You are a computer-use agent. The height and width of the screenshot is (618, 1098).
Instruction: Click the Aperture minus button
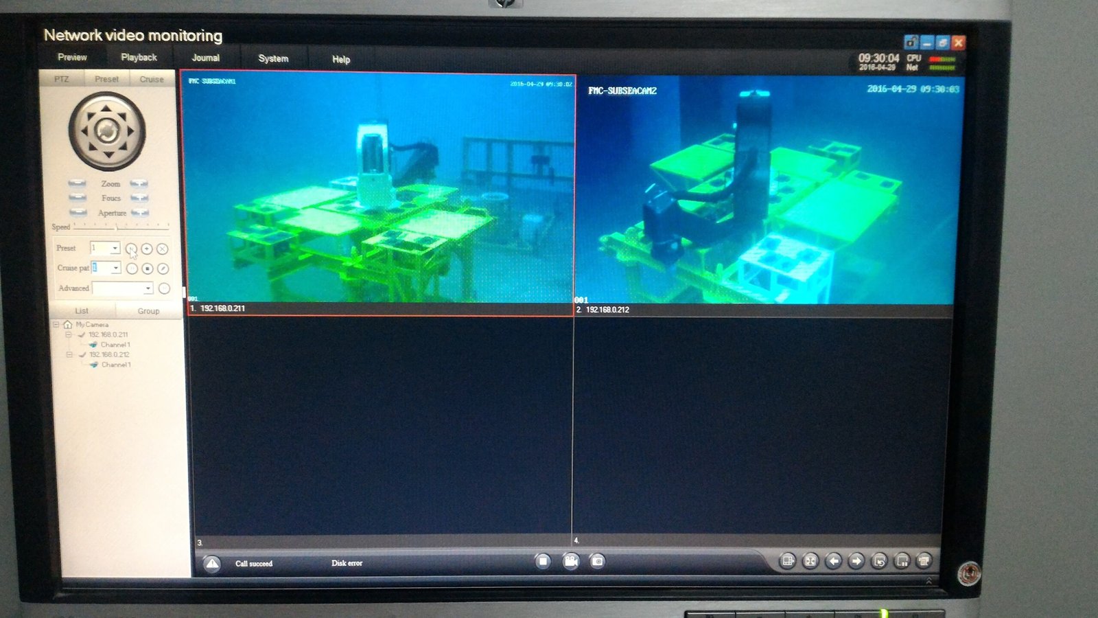click(x=78, y=212)
